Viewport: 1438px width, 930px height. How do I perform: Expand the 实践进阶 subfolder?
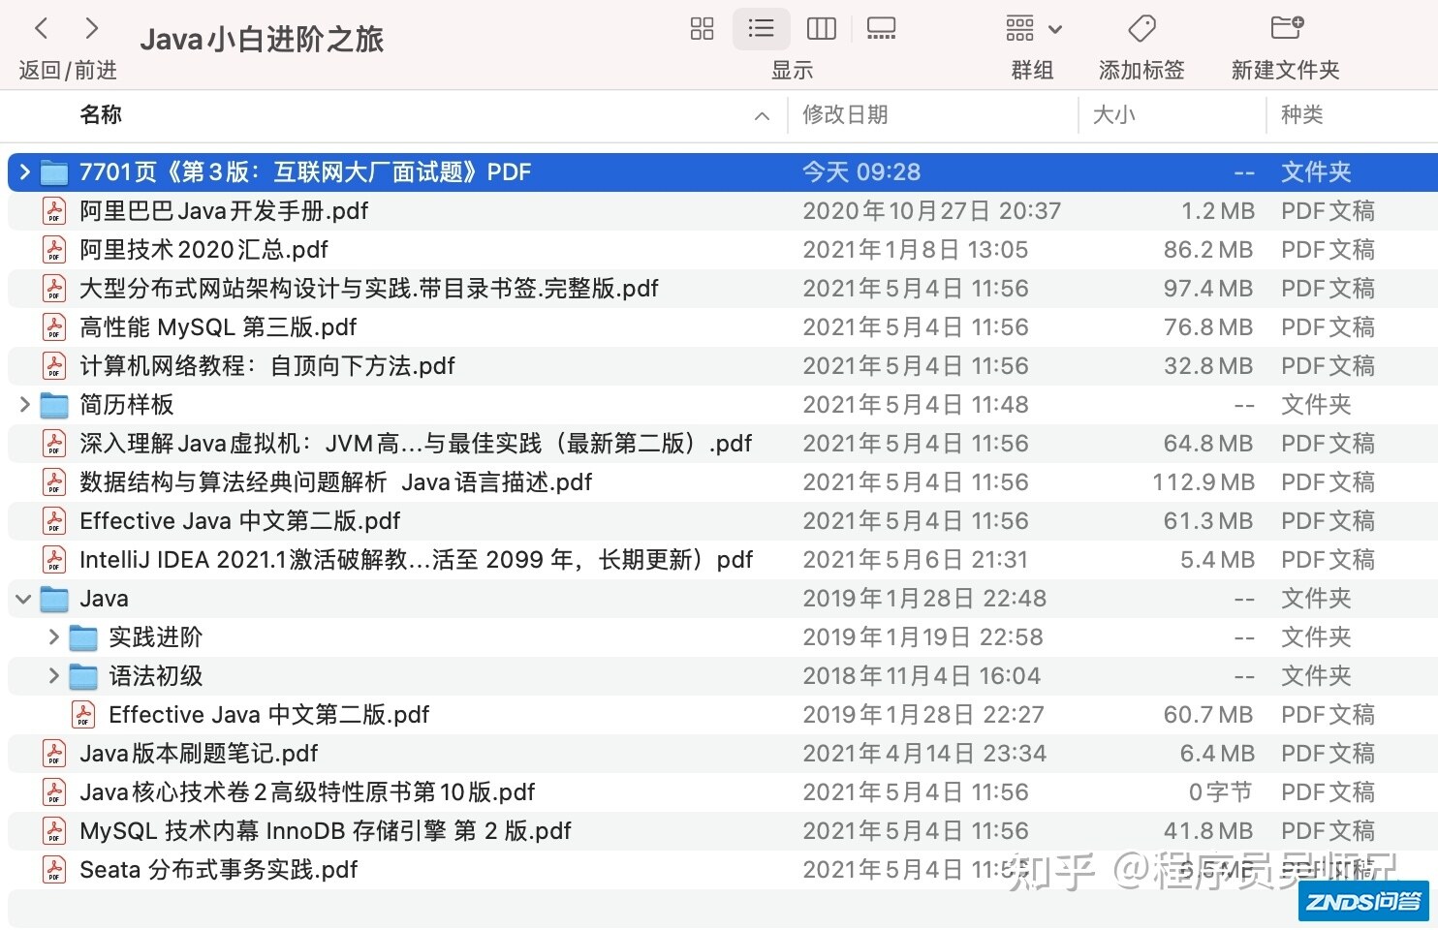[x=54, y=637]
